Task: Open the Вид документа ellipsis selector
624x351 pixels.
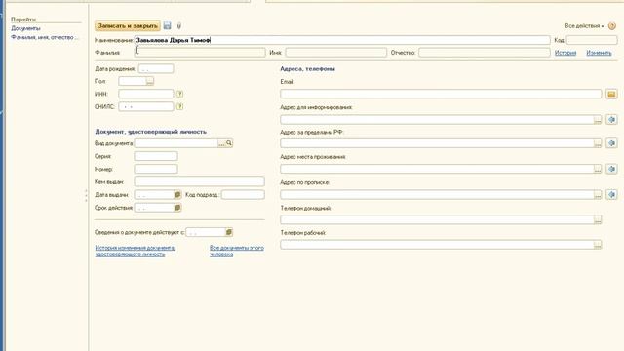Action: [x=221, y=143]
